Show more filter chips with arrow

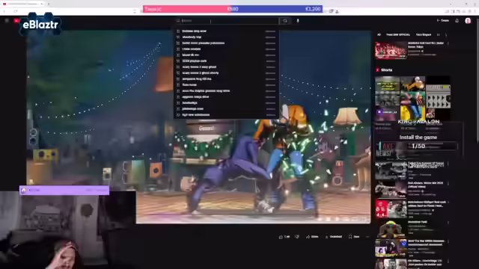(x=446, y=35)
